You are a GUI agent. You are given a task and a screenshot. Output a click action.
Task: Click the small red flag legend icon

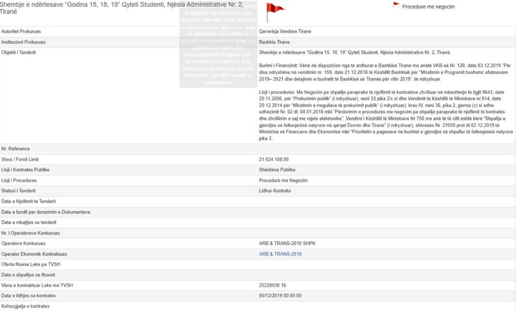(396, 6)
